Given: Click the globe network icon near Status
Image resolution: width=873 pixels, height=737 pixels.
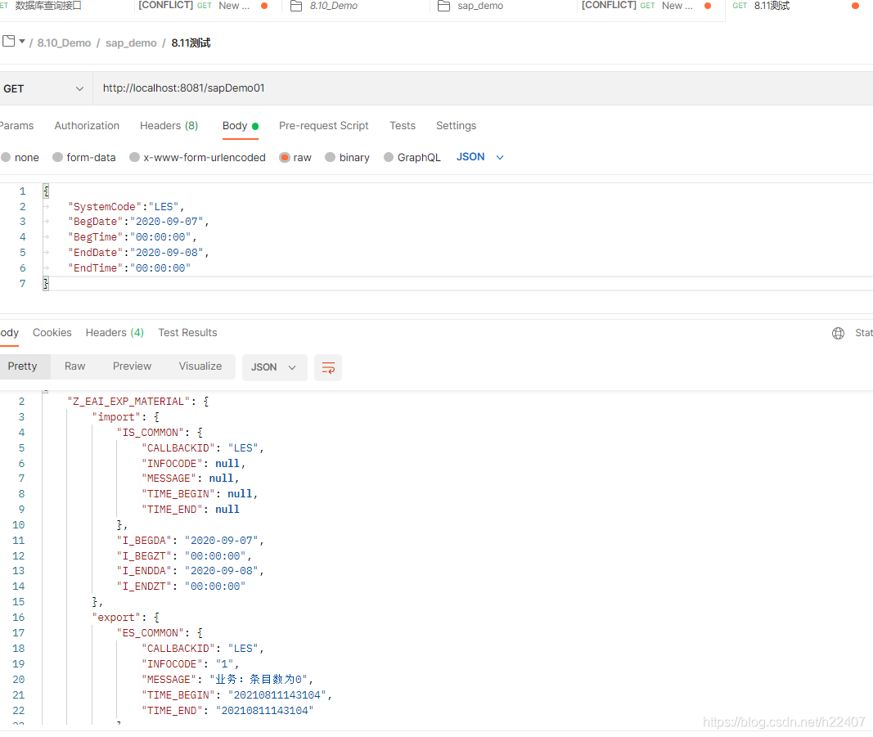Looking at the screenshot, I should click(x=838, y=333).
